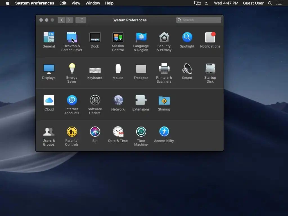Minimize the System Preferences window
The image size is (288, 216).
click(47, 20)
